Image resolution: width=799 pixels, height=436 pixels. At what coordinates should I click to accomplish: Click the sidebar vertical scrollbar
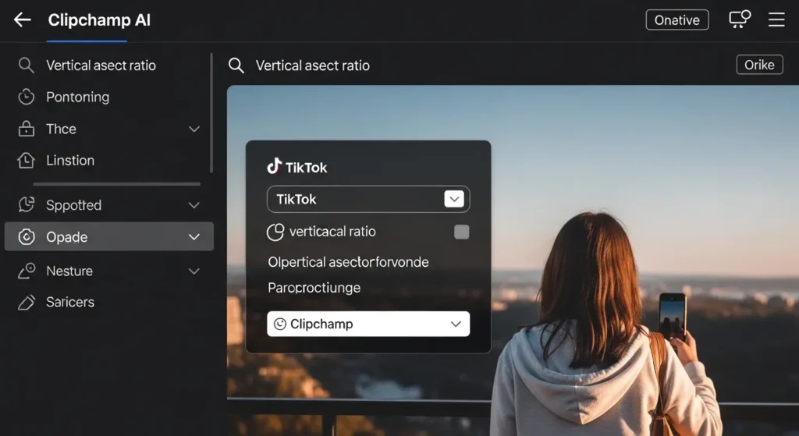[x=211, y=113]
